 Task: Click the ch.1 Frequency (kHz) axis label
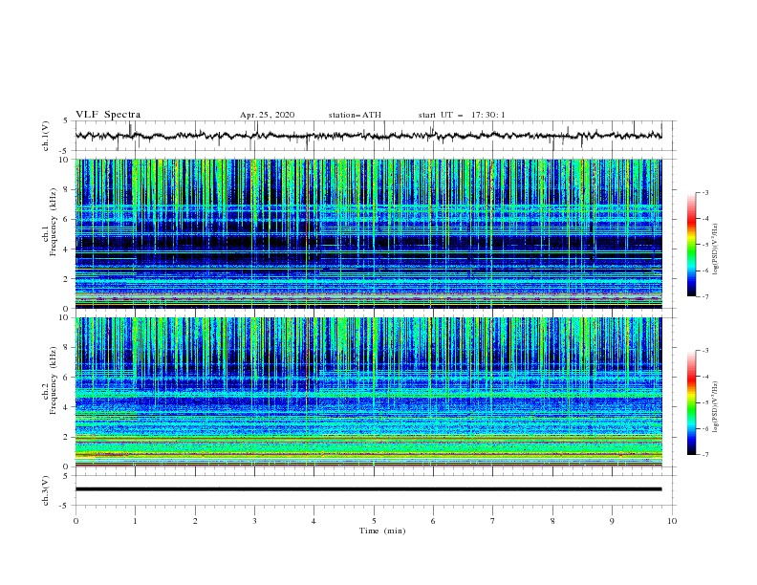point(49,221)
